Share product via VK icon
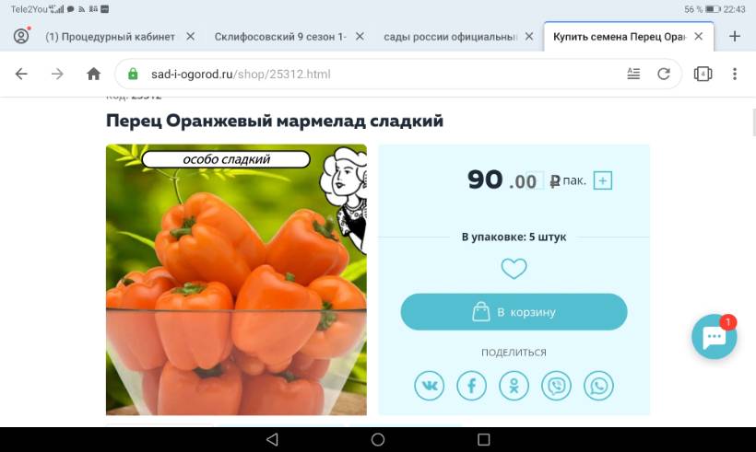The width and height of the screenshot is (756, 452). point(429,386)
